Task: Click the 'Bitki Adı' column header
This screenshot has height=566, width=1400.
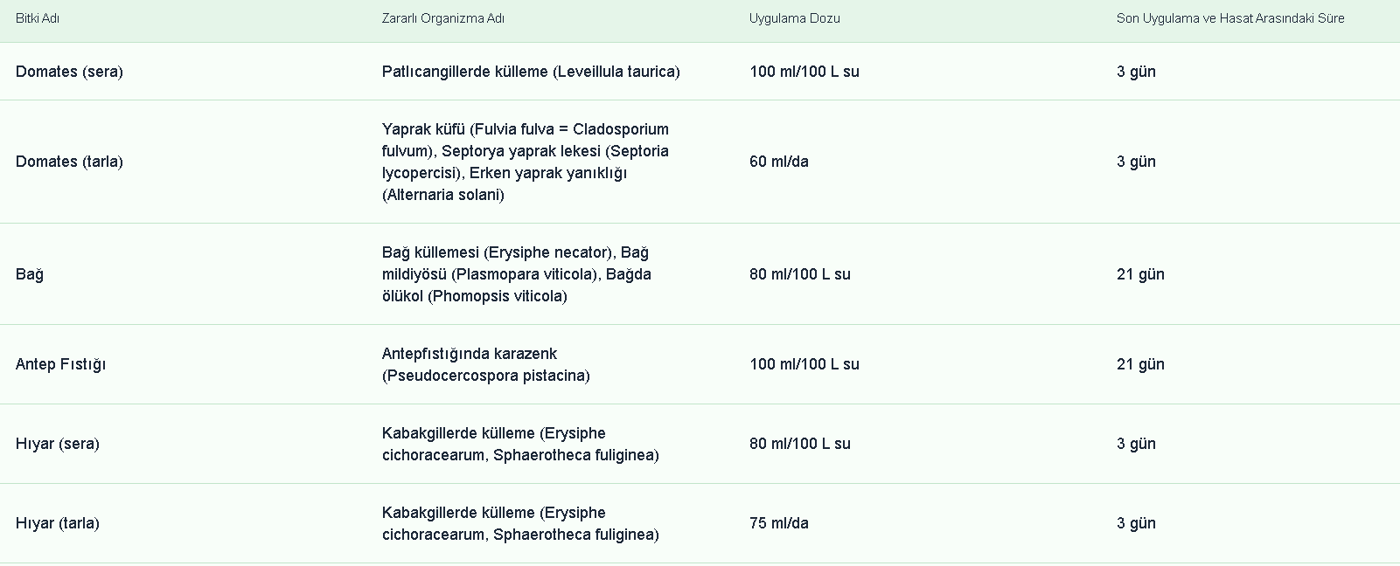Action: 38,18
